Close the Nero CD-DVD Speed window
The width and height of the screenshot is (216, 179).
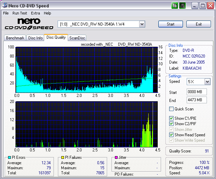tap(211, 6)
